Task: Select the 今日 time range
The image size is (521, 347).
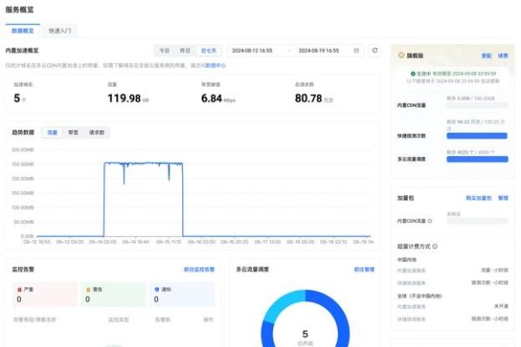Action: (164, 50)
